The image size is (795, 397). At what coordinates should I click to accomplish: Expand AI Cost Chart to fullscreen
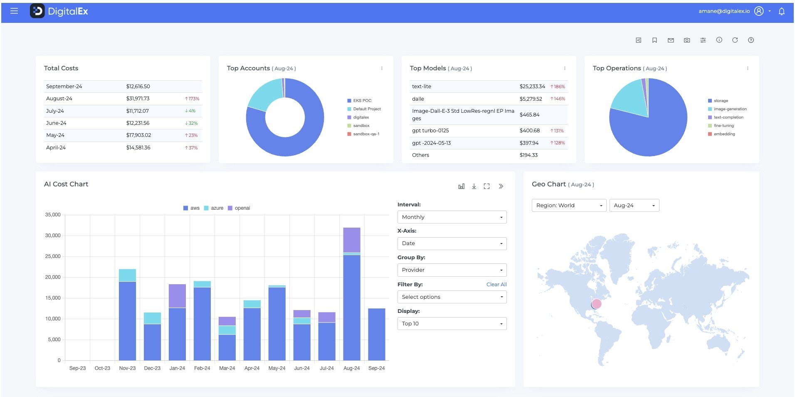pos(486,186)
